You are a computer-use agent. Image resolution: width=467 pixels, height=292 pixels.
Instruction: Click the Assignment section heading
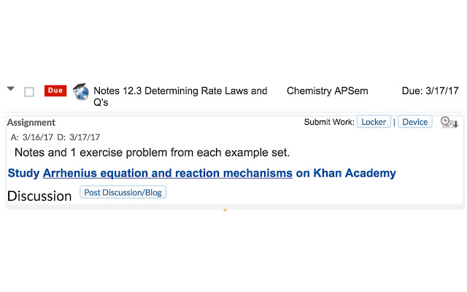click(x=31, y=123)
